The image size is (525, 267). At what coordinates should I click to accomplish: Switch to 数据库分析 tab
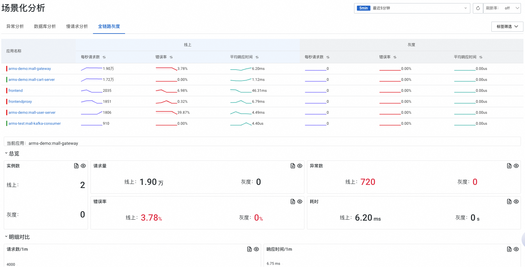click(x=45, y=26)
